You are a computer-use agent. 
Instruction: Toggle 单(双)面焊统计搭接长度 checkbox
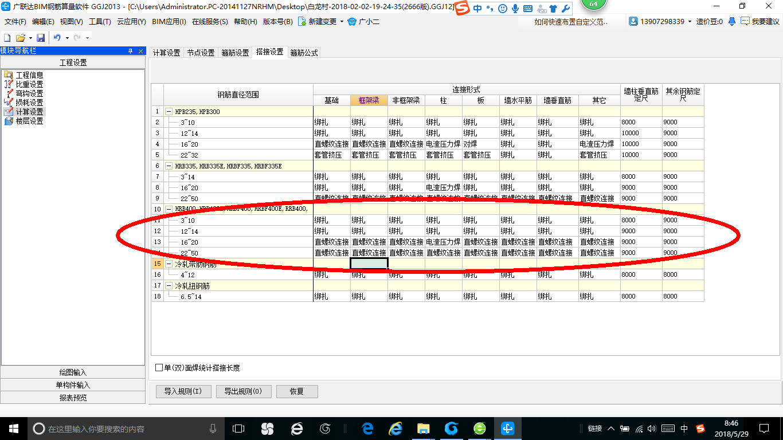point(159,368)
